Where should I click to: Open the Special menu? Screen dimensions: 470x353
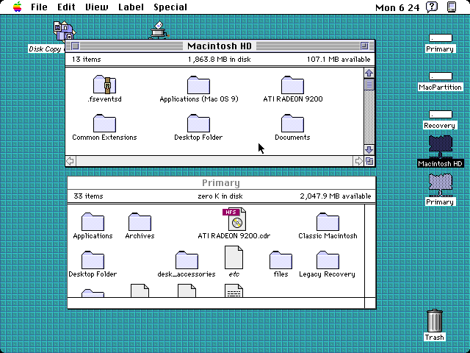tap(170, 7)
